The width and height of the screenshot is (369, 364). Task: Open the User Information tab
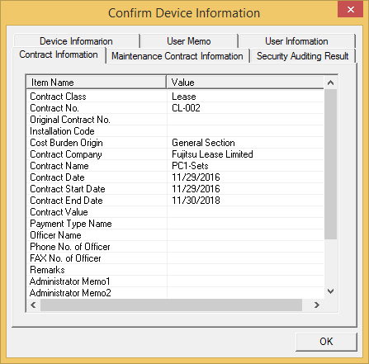296,41
